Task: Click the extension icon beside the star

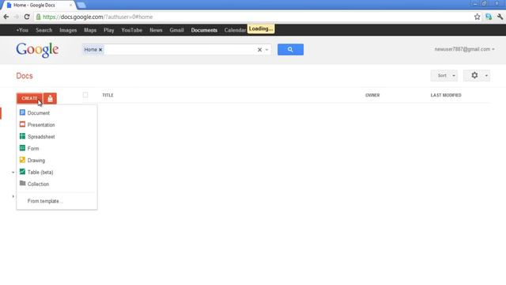Action: (489, 17)
